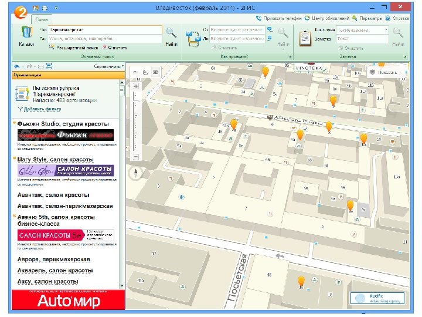Click the print icon in quick access toolbar
Screen dimensions: 422x317
(x=45, y=8)
